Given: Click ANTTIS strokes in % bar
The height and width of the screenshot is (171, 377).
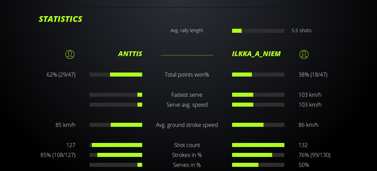Looking at the screenshot, I should tap(116, 155).
